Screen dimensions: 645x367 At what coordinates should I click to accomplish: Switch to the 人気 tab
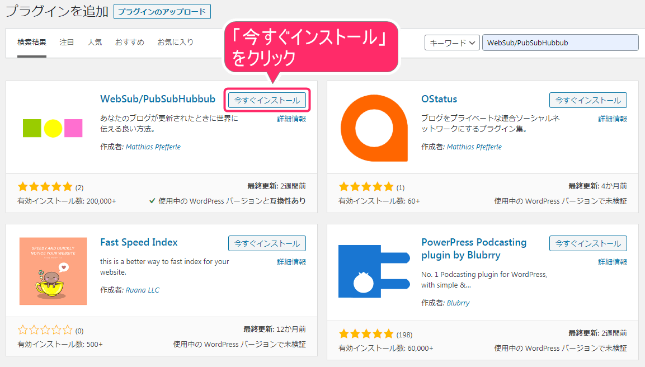[95, 42]
